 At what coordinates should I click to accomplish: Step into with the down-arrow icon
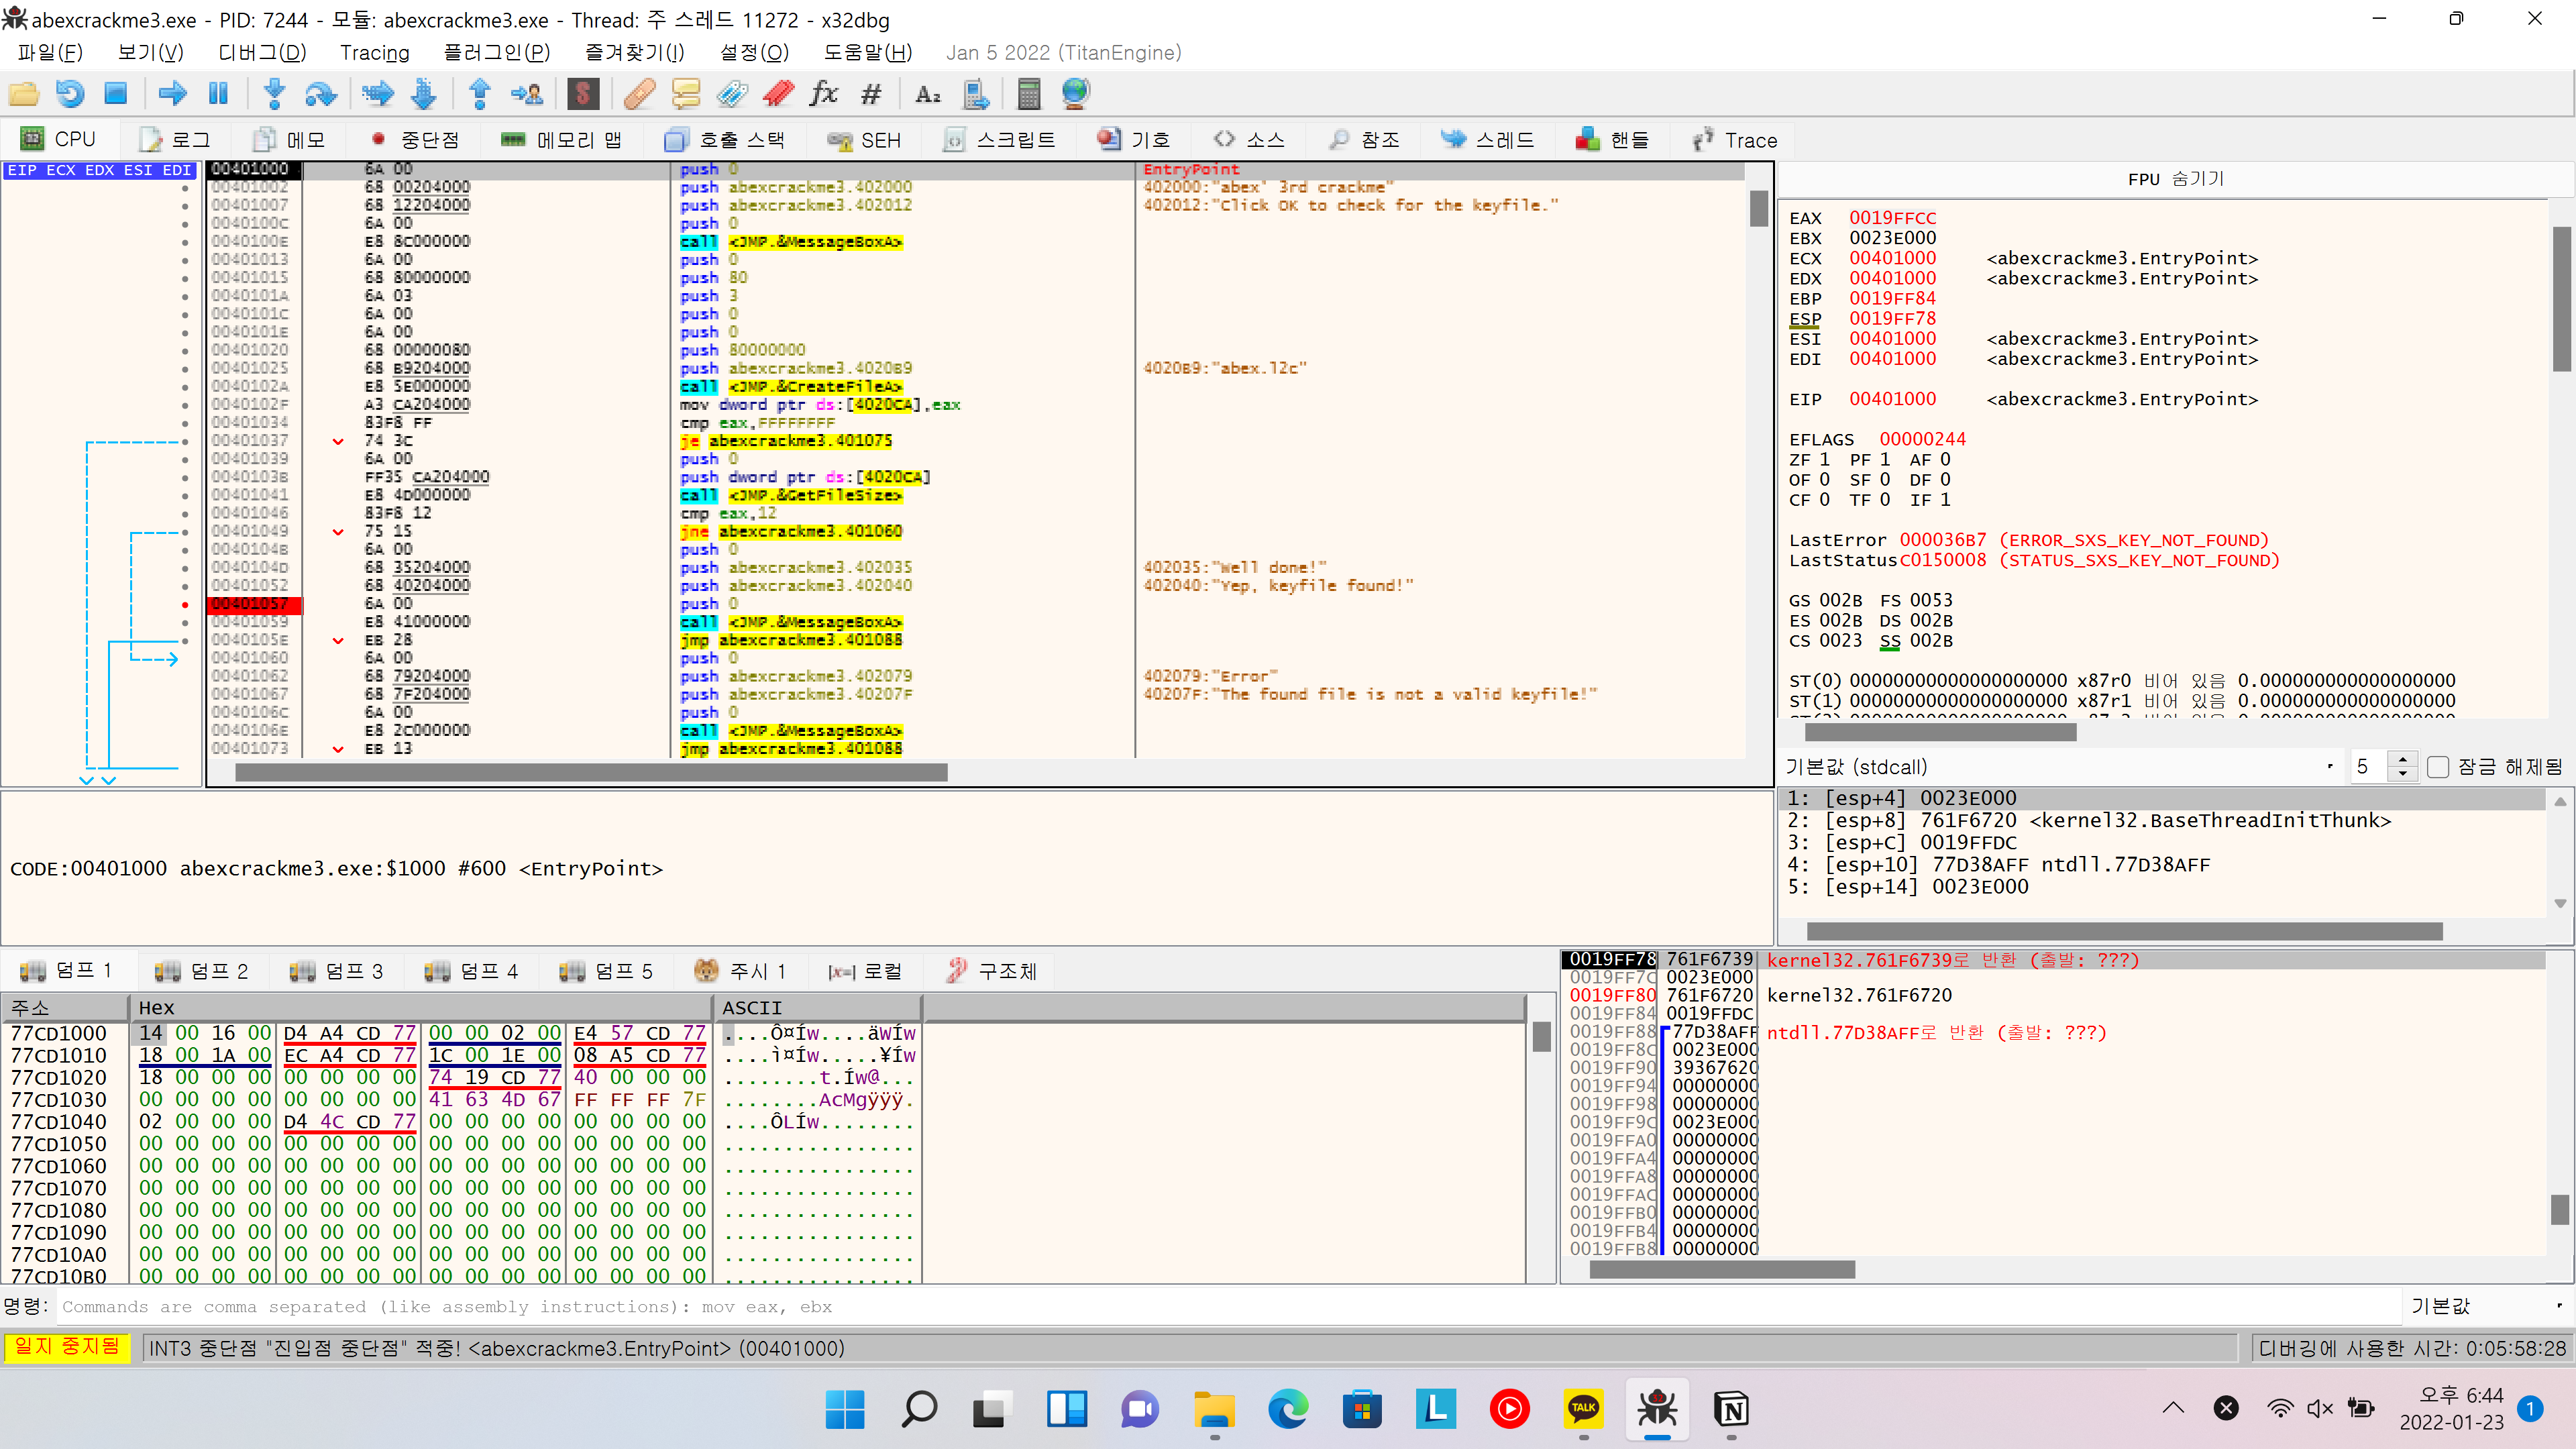(274, 94)
